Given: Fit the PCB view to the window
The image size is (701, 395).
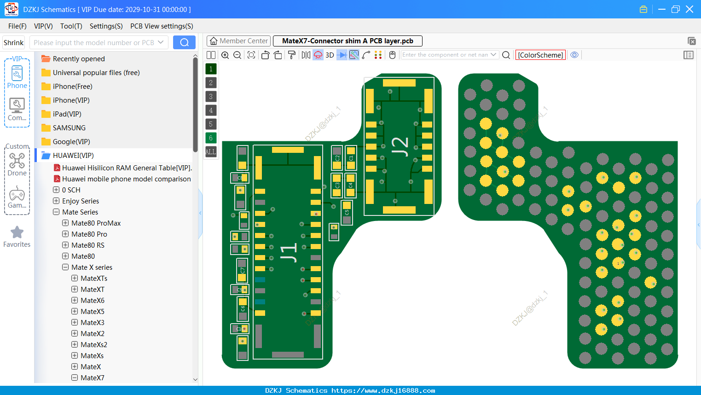Looking at the screenshot, I should [x=251, y=55].
